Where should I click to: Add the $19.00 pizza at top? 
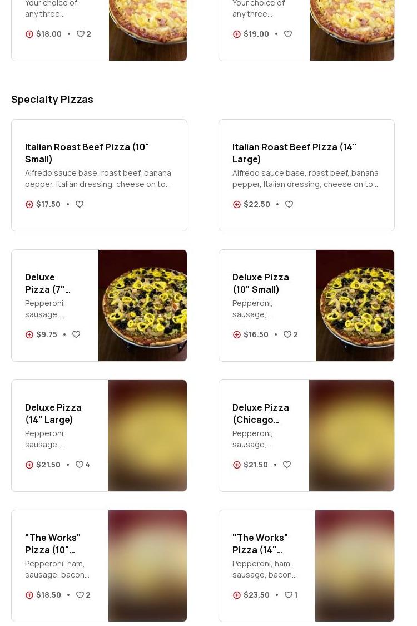(237, 34)
